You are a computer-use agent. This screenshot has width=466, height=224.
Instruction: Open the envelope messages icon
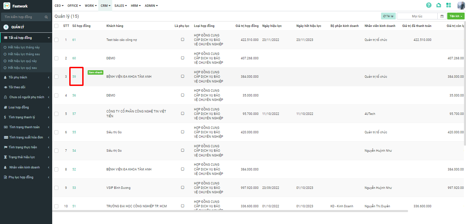point(439,5)
